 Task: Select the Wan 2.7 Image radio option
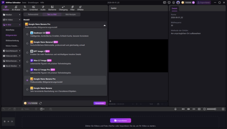[x=27, y=62]
